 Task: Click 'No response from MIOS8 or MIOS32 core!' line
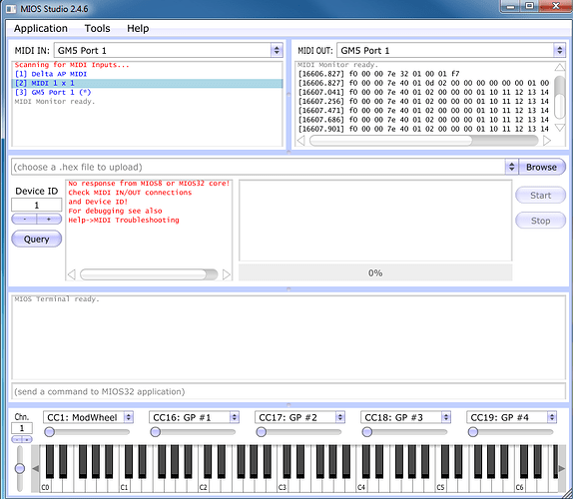(x=149, y=183)
